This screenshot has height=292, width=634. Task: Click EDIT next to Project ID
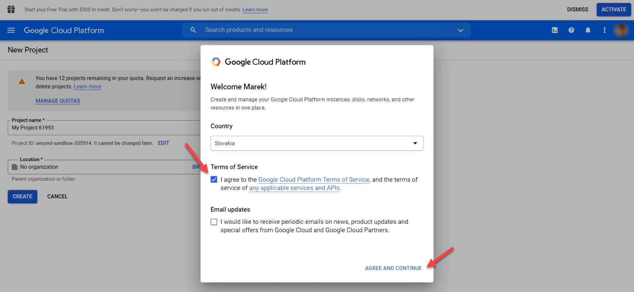click(x=164, y=143)
